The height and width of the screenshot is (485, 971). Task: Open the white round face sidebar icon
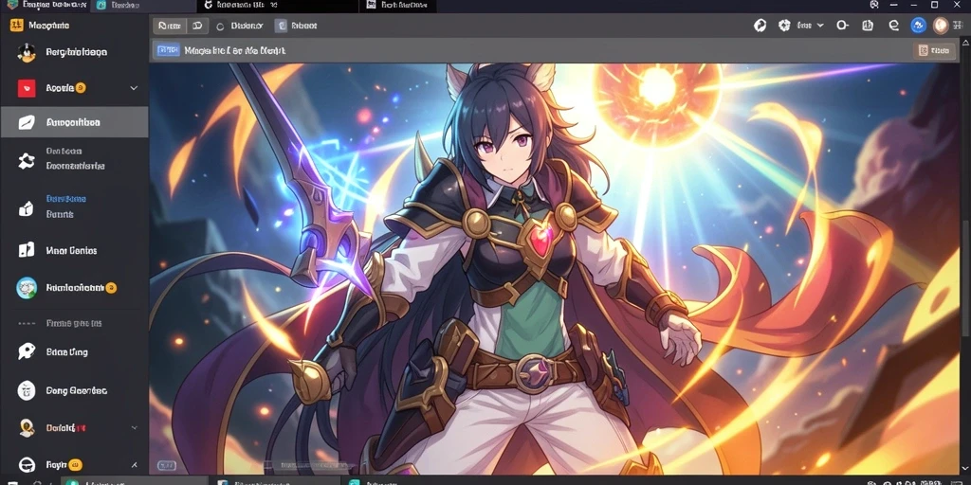(x=26, y=390)
